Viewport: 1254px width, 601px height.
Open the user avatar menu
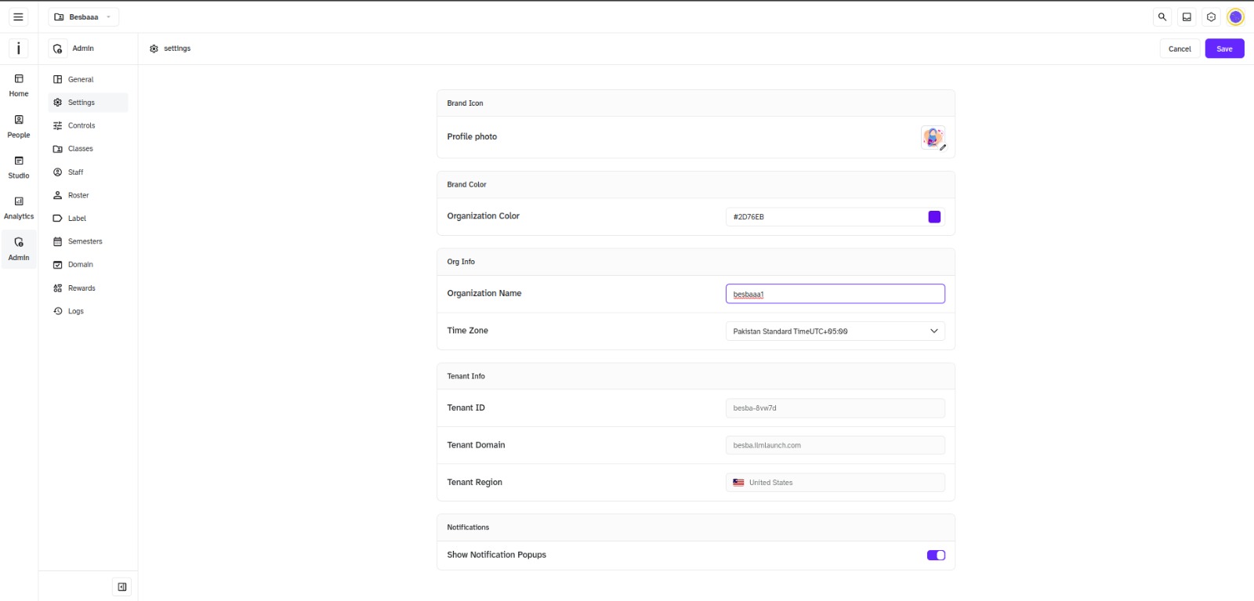pos(1235,16)
